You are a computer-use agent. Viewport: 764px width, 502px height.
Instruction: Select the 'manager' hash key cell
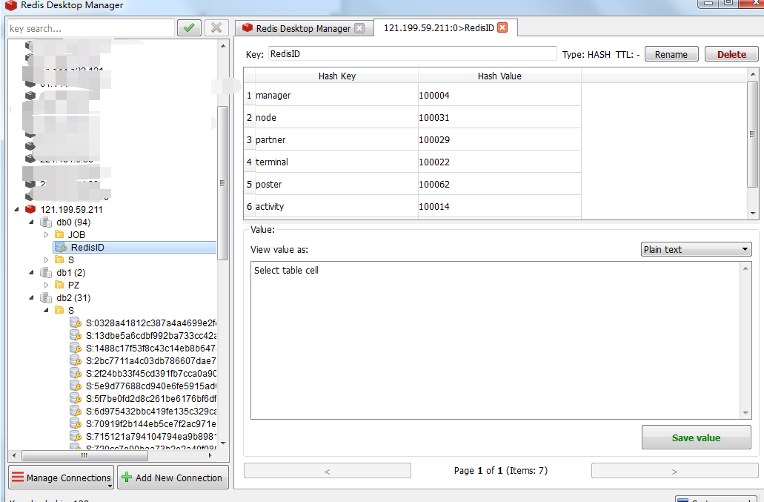pos(336,95)
